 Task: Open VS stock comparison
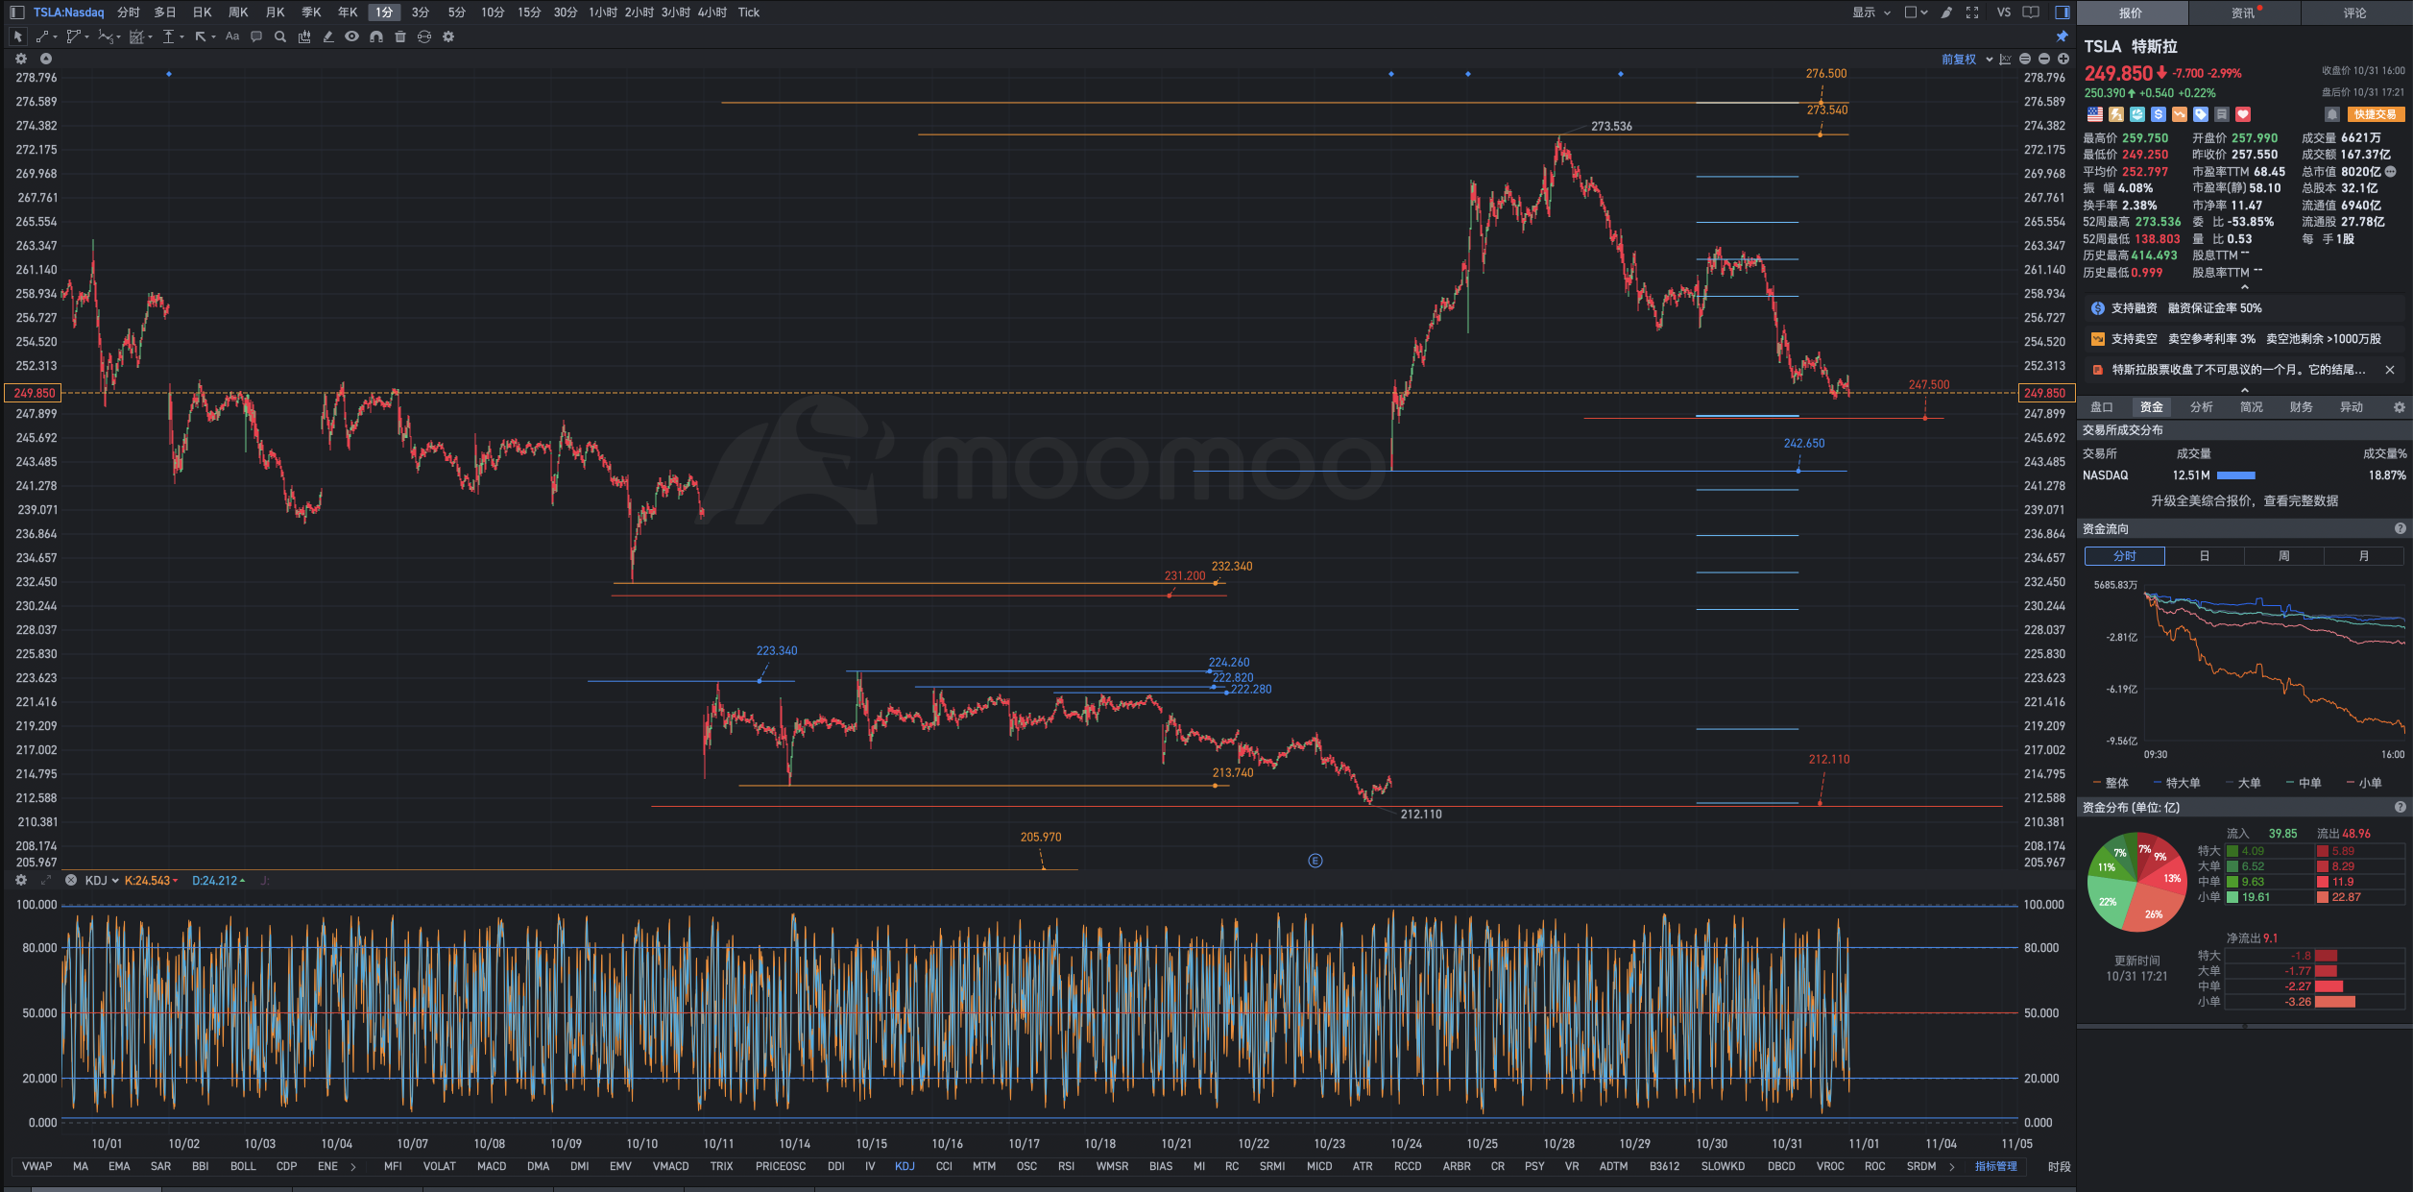click(2003, 12)
